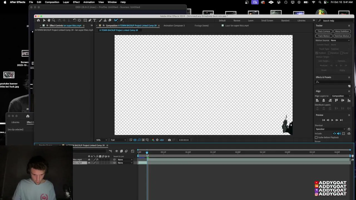
Task: Click the Warp Stabilizer button
Action: pyautogui.click(x=342, y=31)
